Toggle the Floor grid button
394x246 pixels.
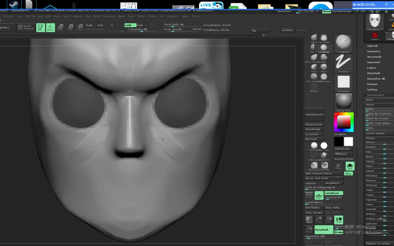(x=319, y=195)
